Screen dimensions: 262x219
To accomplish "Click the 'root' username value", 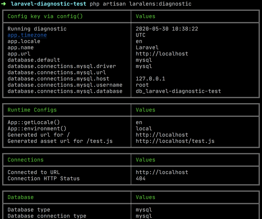I will [x=142, y=85].
